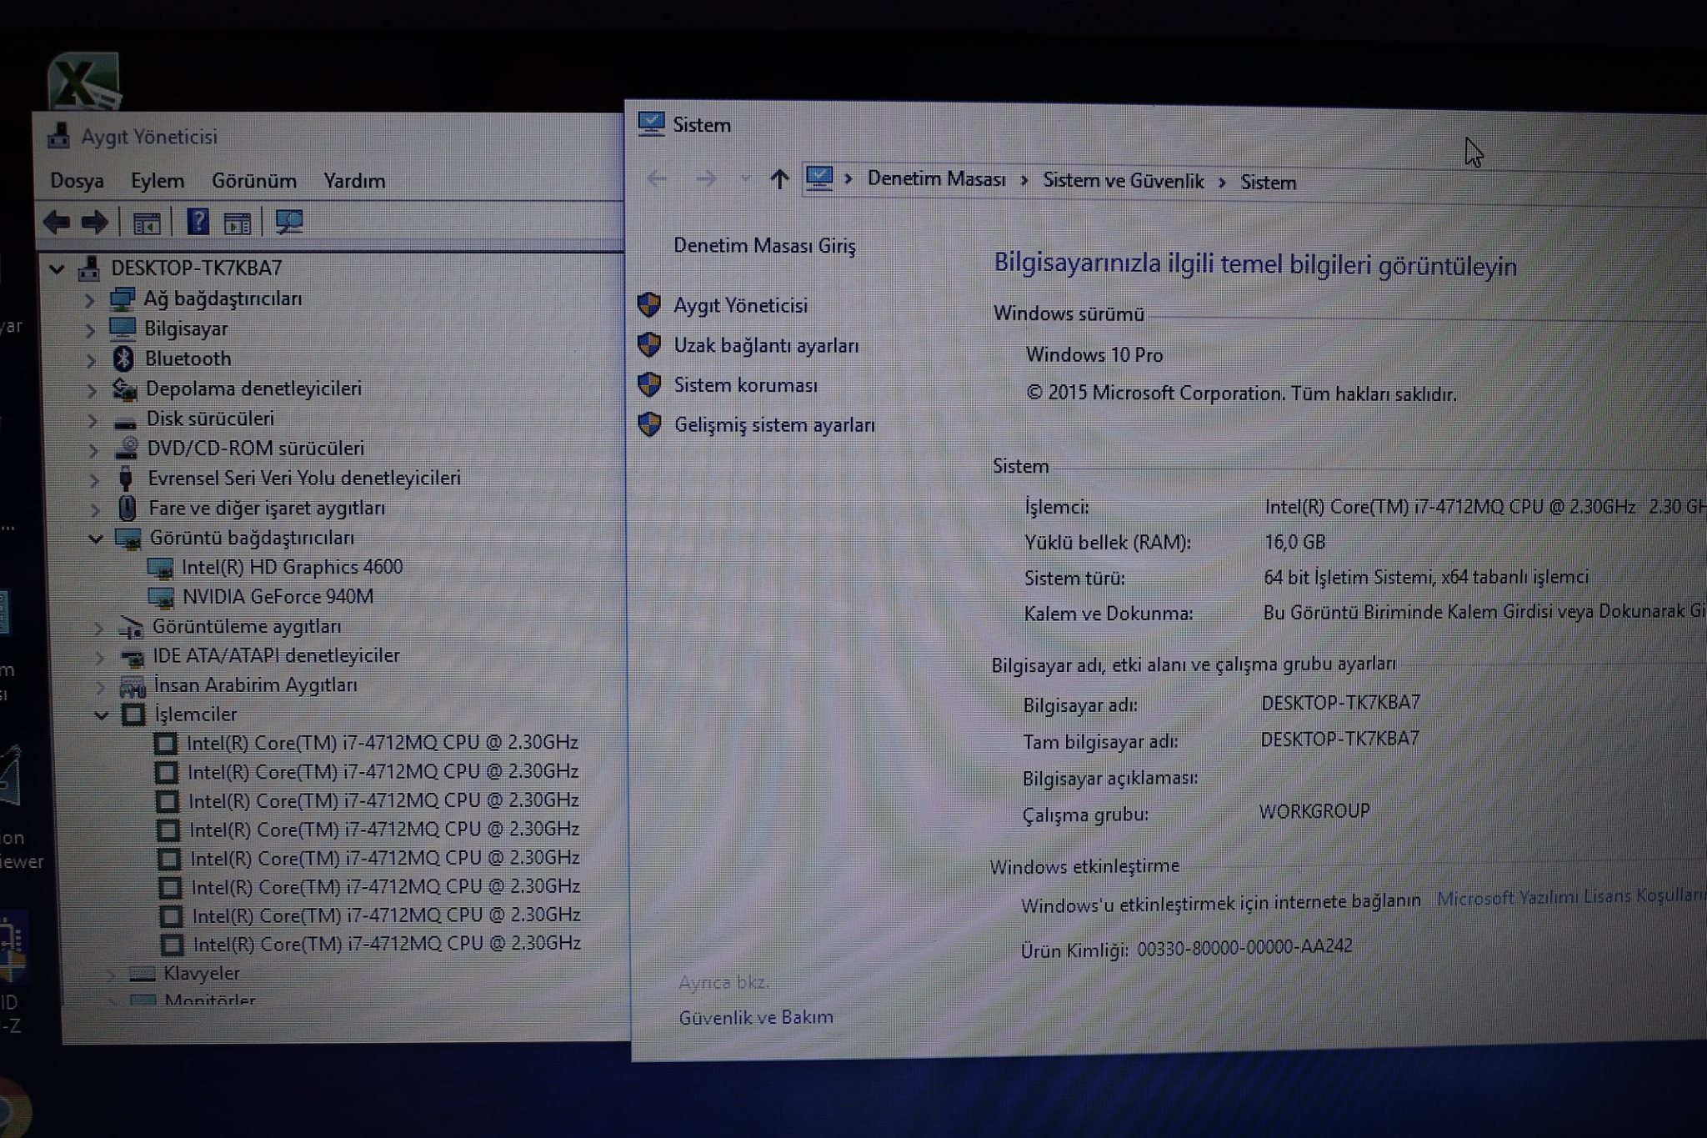Click the shield icon beside Sistem koruması
The width and height of the screenshot is (1707, 1138).
[649, 384]
